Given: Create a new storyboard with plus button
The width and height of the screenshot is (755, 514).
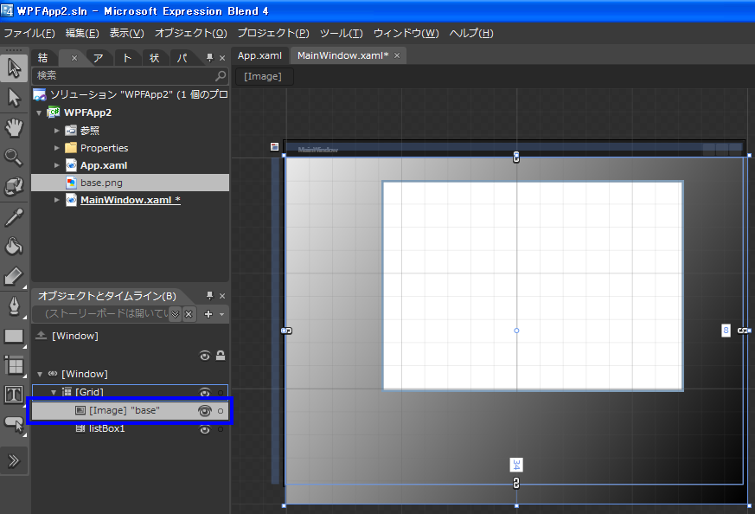Looking at the screenshot, I should (x=208, y=314).
